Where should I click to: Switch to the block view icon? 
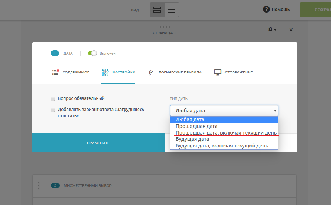[157, 10]
